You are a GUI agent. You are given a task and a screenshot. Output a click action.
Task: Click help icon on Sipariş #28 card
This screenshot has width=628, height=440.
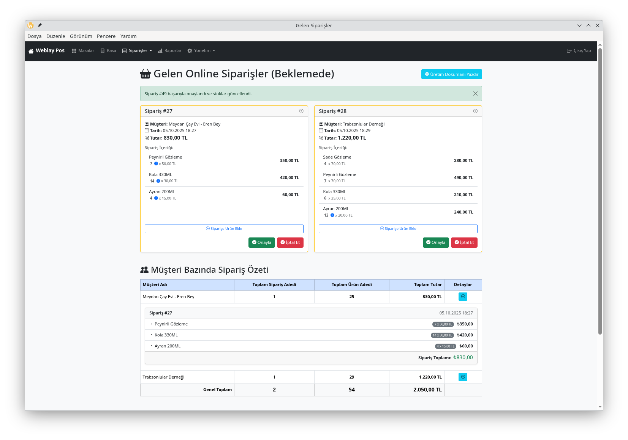[x=475, y=111]
